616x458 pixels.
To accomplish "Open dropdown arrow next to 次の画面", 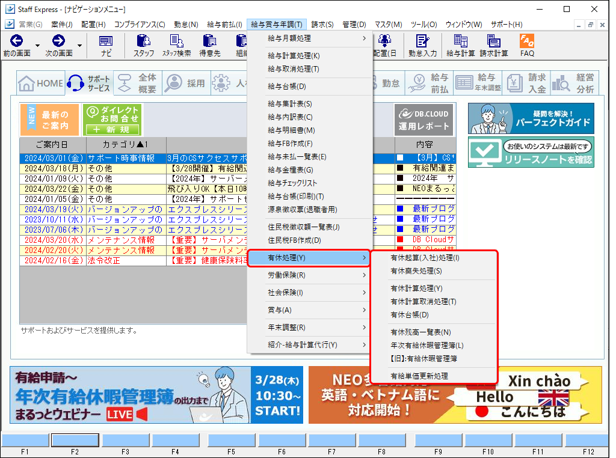I will [x=79, y=46].
